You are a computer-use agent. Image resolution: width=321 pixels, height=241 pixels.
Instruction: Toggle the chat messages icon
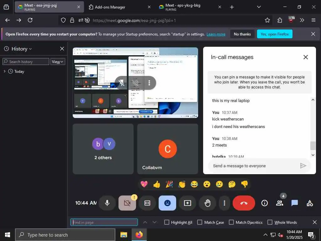point(295,203)
